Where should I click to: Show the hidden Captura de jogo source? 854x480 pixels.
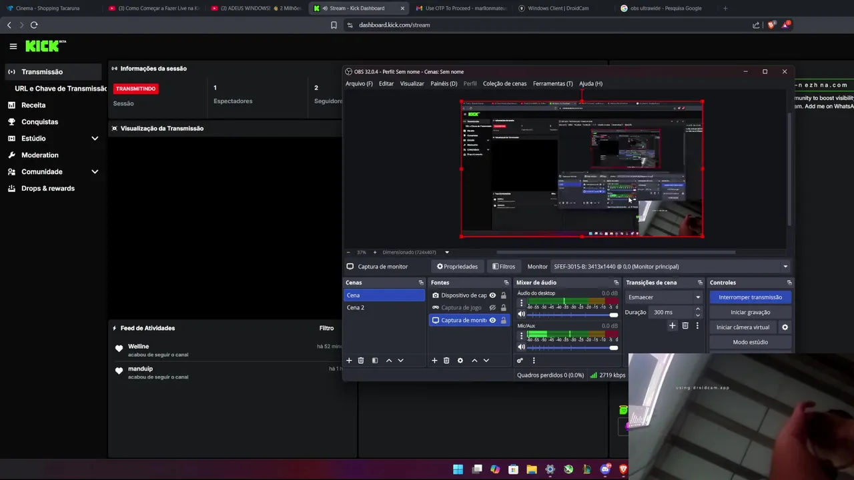click(492, 307)
